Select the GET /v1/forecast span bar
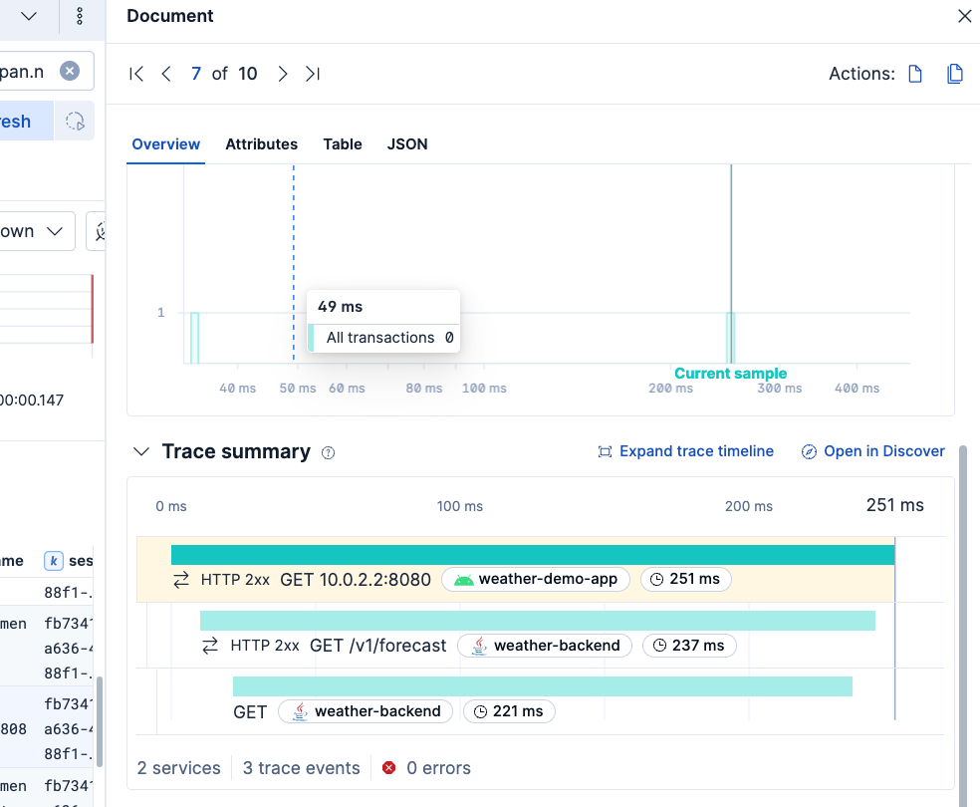The width and height of the screenshot is (980, 807). tap(538, 621)
